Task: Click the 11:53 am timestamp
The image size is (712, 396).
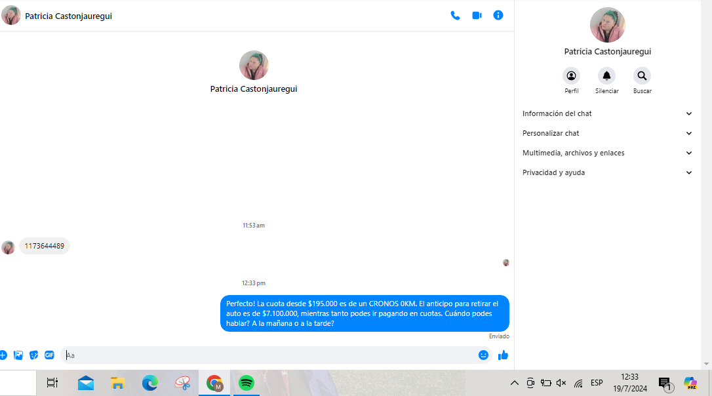Action: tap(253, 226)
